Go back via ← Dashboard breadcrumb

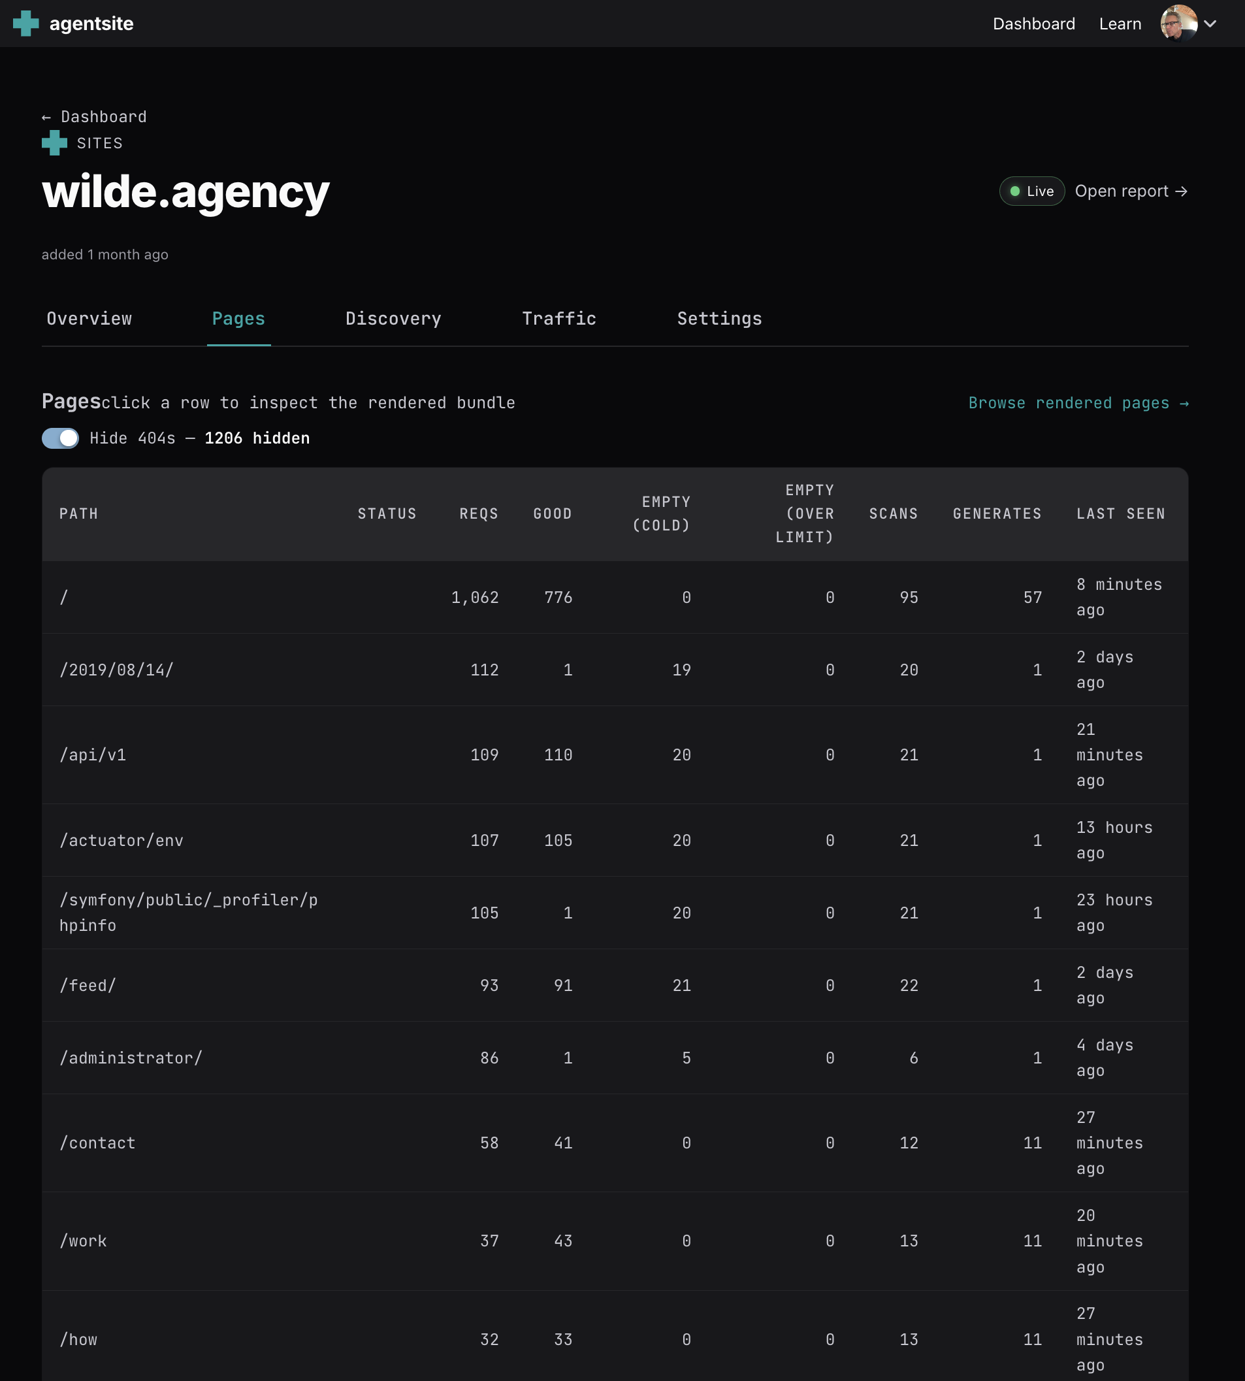point(95,117)
